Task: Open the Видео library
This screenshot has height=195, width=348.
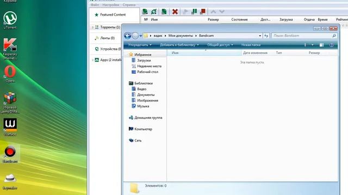Action: pyautogui.click(x=139, y=89)
